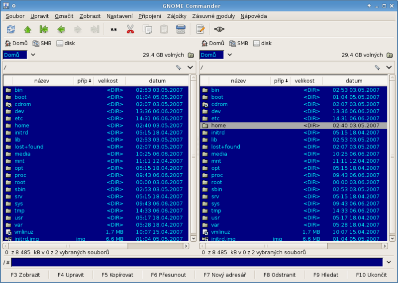Click the Copy toolbar icon
398x283 pixels.
pos(147,29)
